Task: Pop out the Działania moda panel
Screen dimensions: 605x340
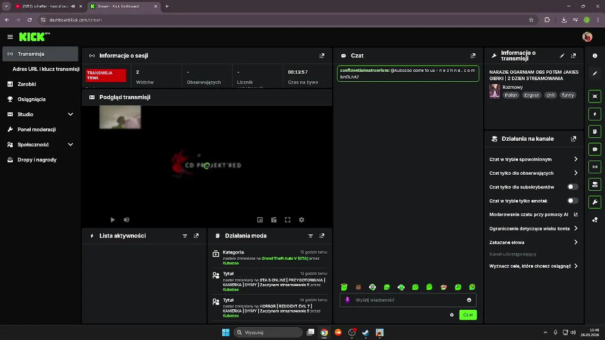Action: tap(322, 236)
